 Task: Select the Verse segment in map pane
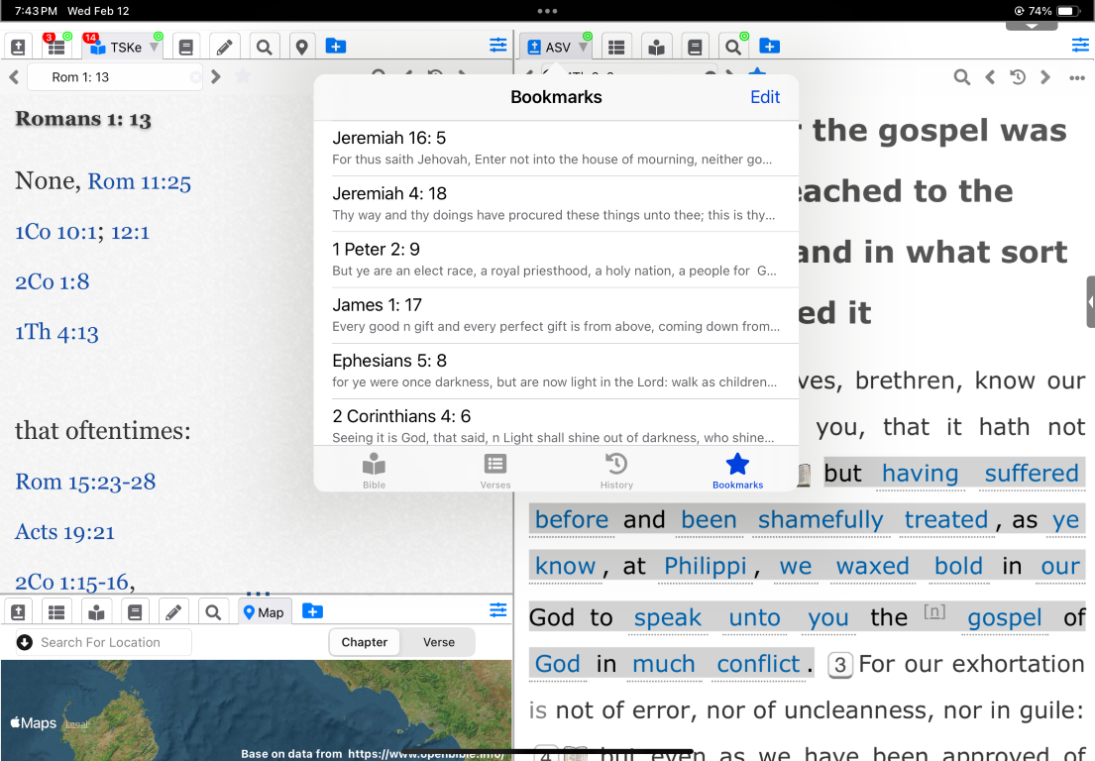(x=439, y=642)
